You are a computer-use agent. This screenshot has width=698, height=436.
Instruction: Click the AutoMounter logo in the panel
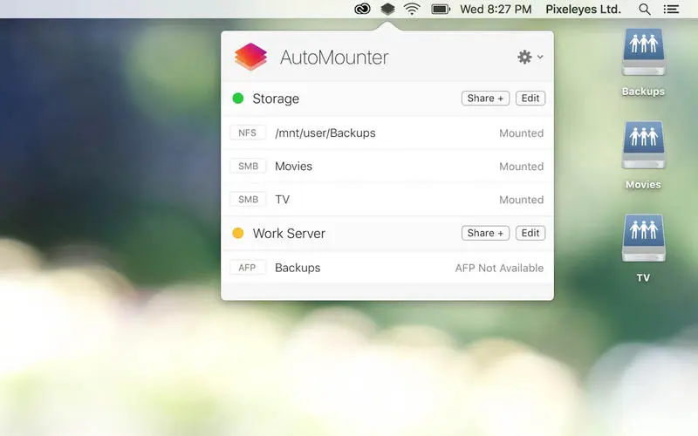pyautogui.click(x=251, y=58)
